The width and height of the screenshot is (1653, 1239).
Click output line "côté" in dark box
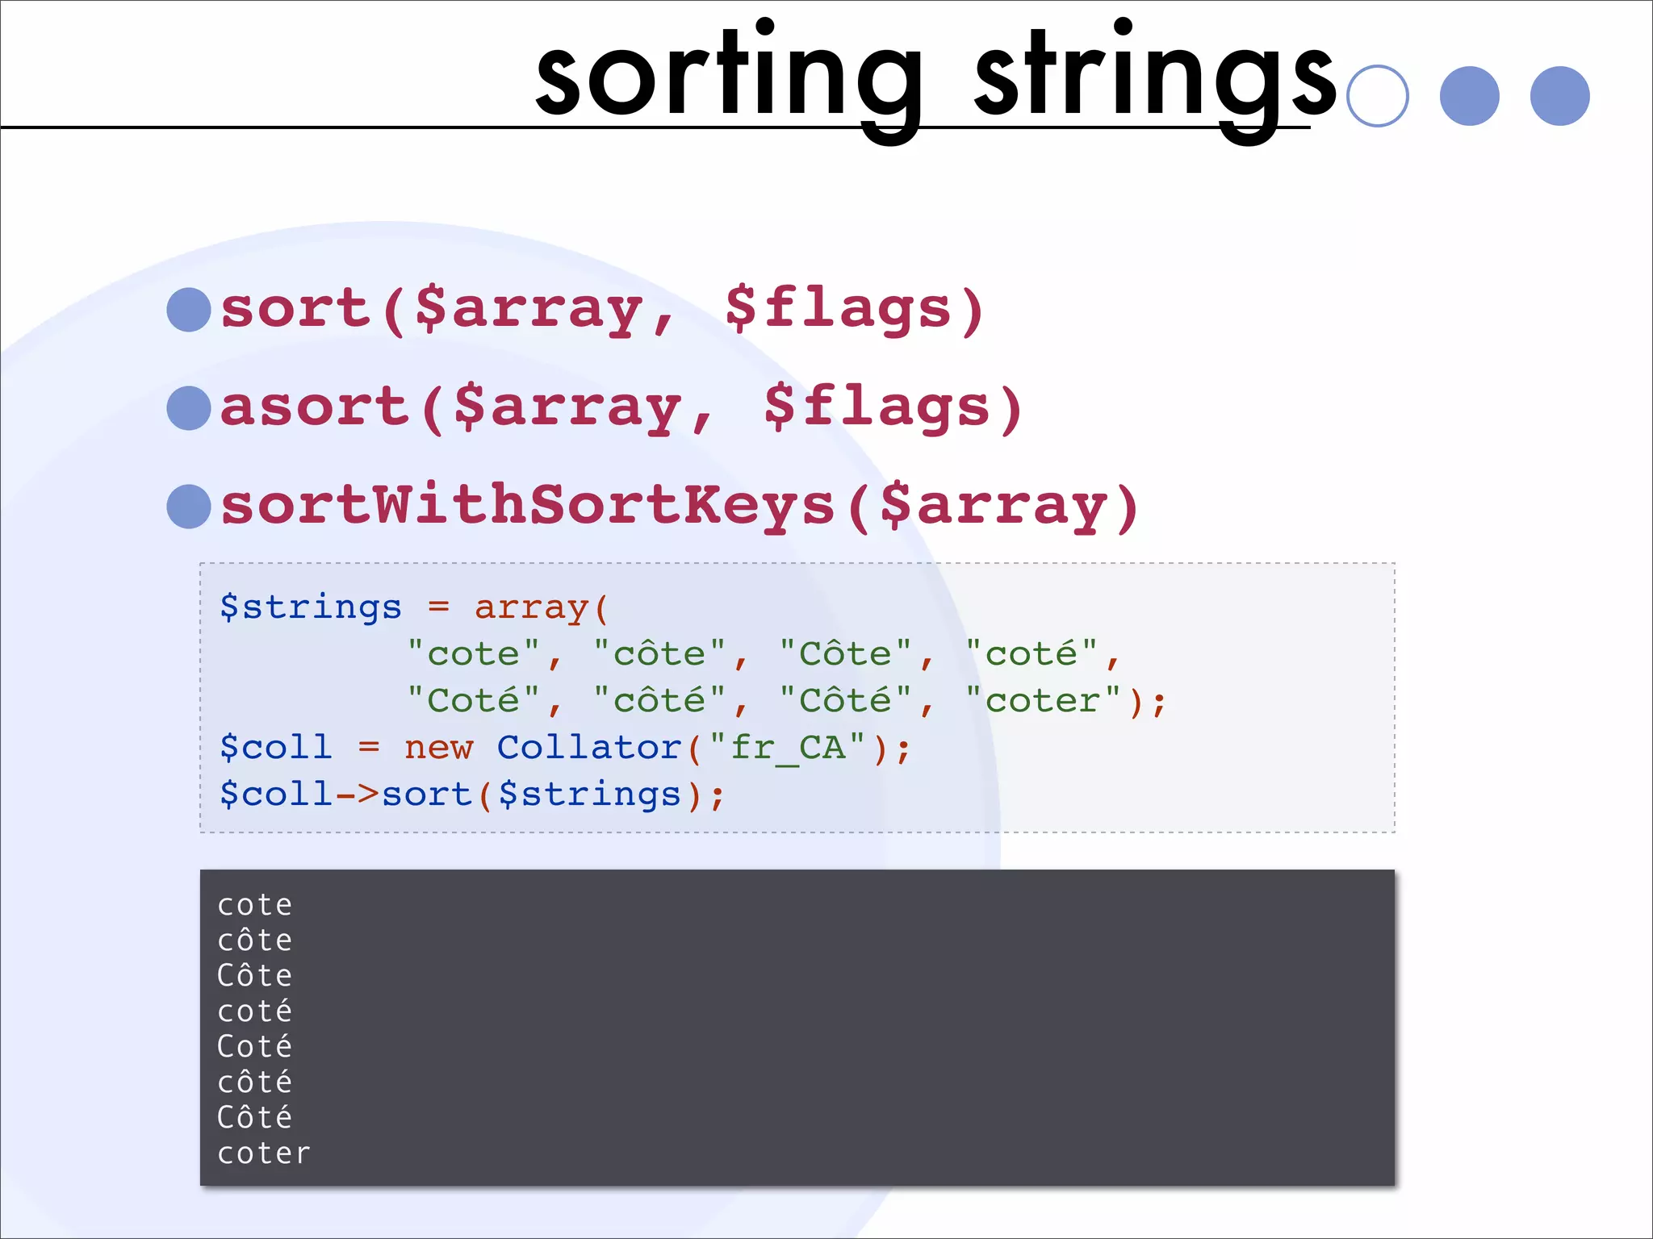tap(254, 1082)
